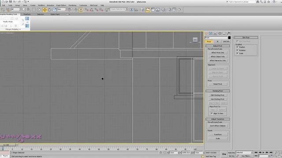Click the Mirror tool icon
The height and width of the screenshot is (158, 282).
131,10
